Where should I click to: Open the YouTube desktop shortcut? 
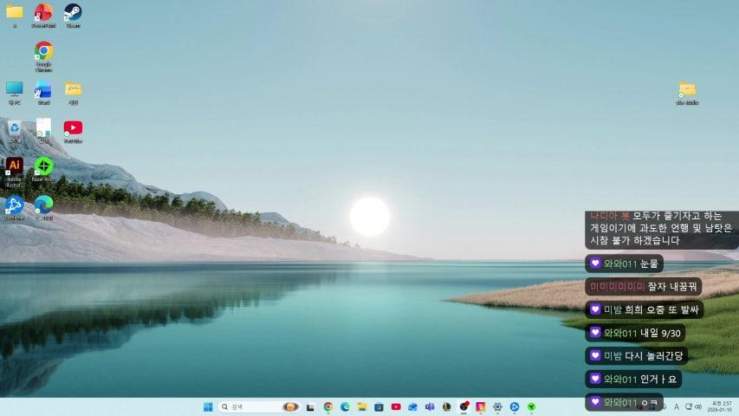pos(73,128)
